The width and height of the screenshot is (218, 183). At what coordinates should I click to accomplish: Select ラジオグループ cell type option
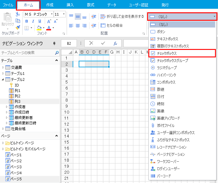pos(168,68)
